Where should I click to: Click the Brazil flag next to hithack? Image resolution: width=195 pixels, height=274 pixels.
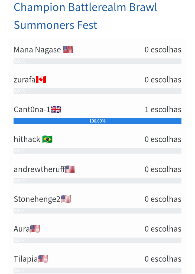(x=47, y=139)
